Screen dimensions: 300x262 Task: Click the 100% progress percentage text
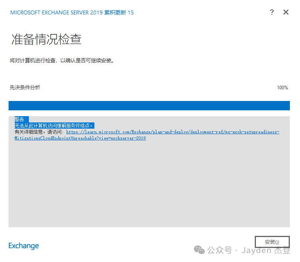(282, 88)
